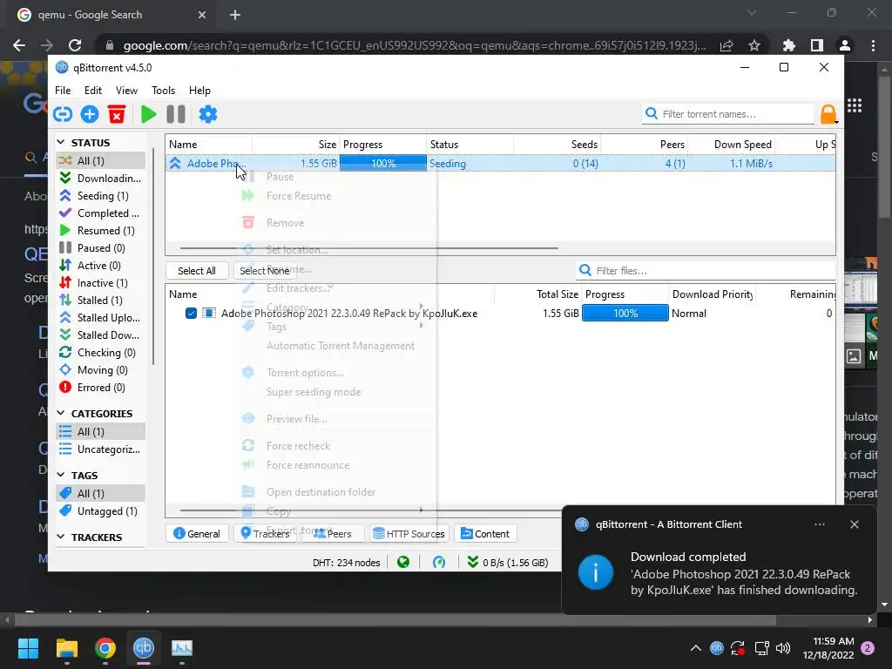This screenshot has height=669, width=892.
Task: Select the Completed status filter
Action: pyautogui.click(x=101, y=213)
